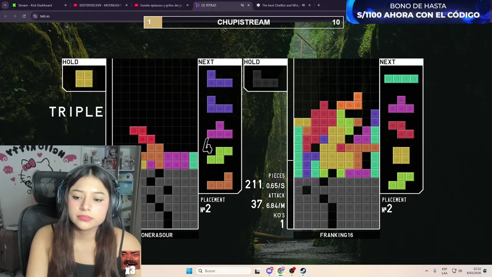The height and width of the screenshot is (277, 492).
Task: Close the XXXTENTACION - MOONLIGHT tab
Action: pyautogui.click(x=126, y=5)
